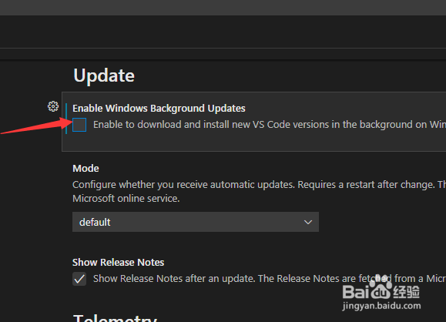
Task: Click the Show Release Notes setting title
Action: point(118,262)
